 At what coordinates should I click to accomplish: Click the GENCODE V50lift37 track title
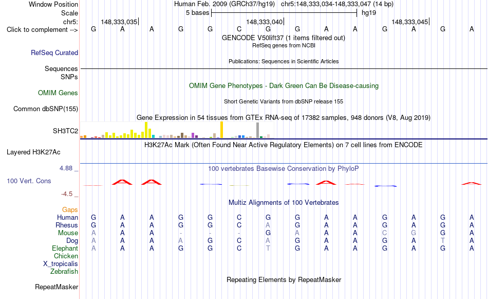[283, 38]
